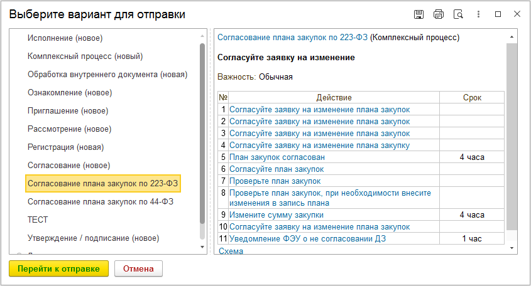Open action 3 link in the table
531x286 pixels.
320,134
